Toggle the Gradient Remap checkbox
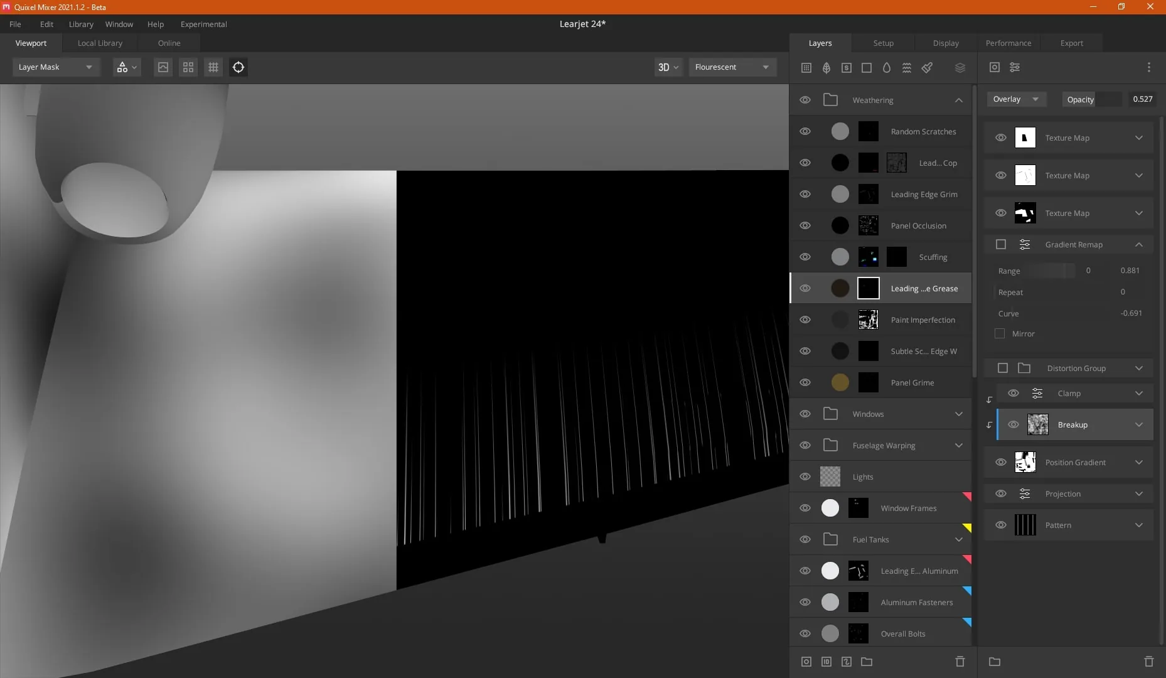Viewport: 1166px width, 678px height. click(x=1001, y=244)
